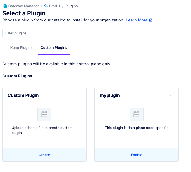Click the Custom Plugins section heading
The image size is (191, 172).
17,76
